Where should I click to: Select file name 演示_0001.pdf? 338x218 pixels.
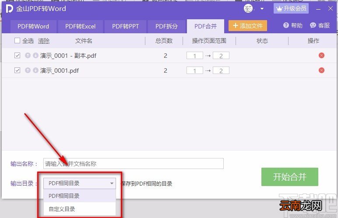(x=60, y=70)
